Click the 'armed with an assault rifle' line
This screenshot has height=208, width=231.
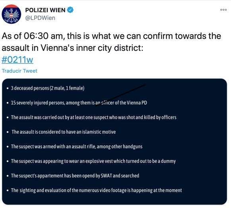click(77, 146)
